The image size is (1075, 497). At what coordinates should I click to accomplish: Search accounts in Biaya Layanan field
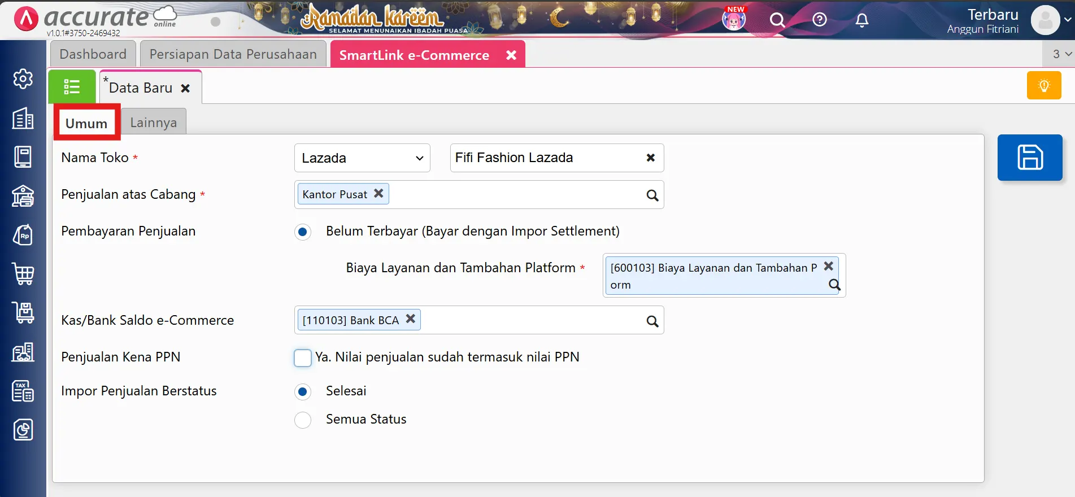[834, 285]
